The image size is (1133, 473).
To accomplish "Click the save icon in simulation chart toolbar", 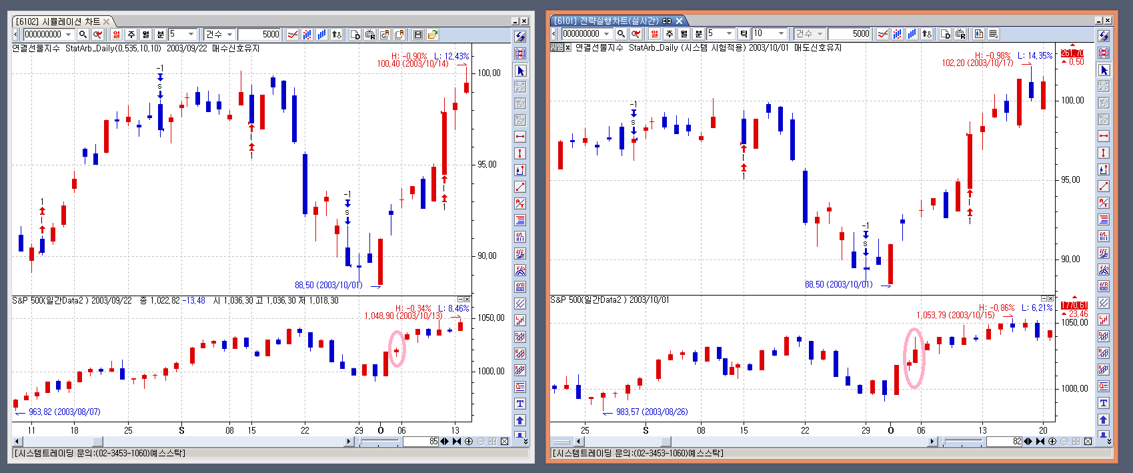I will (418, 34).
